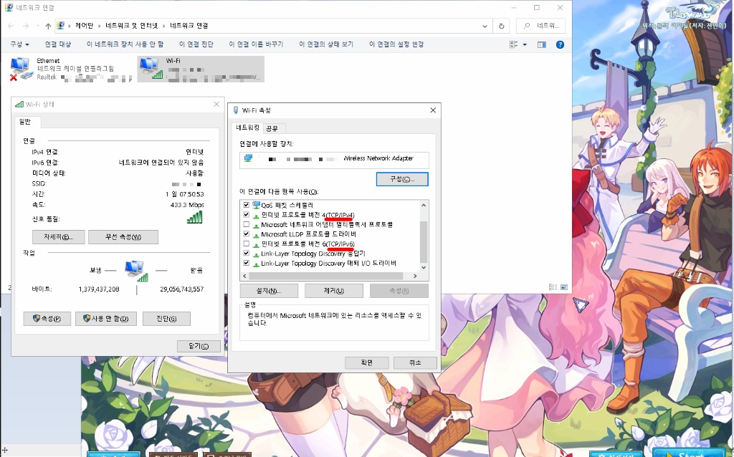Open the help question-mark icon

(560, 44)
